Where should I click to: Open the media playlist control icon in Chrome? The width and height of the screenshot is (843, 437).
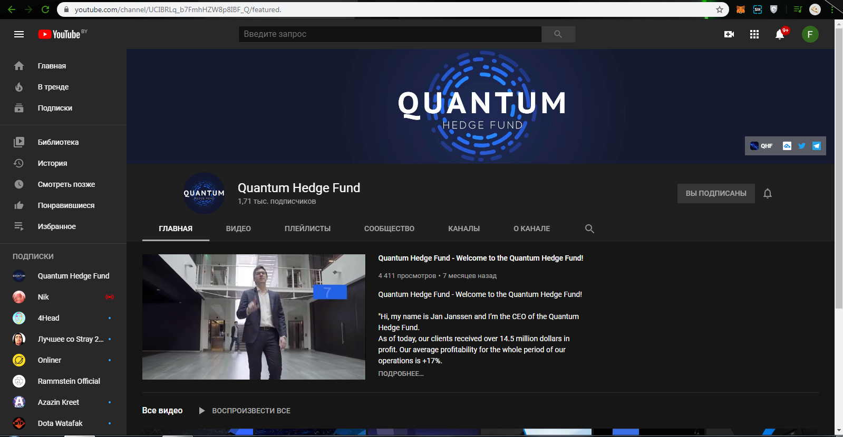[x=798, y=9]
